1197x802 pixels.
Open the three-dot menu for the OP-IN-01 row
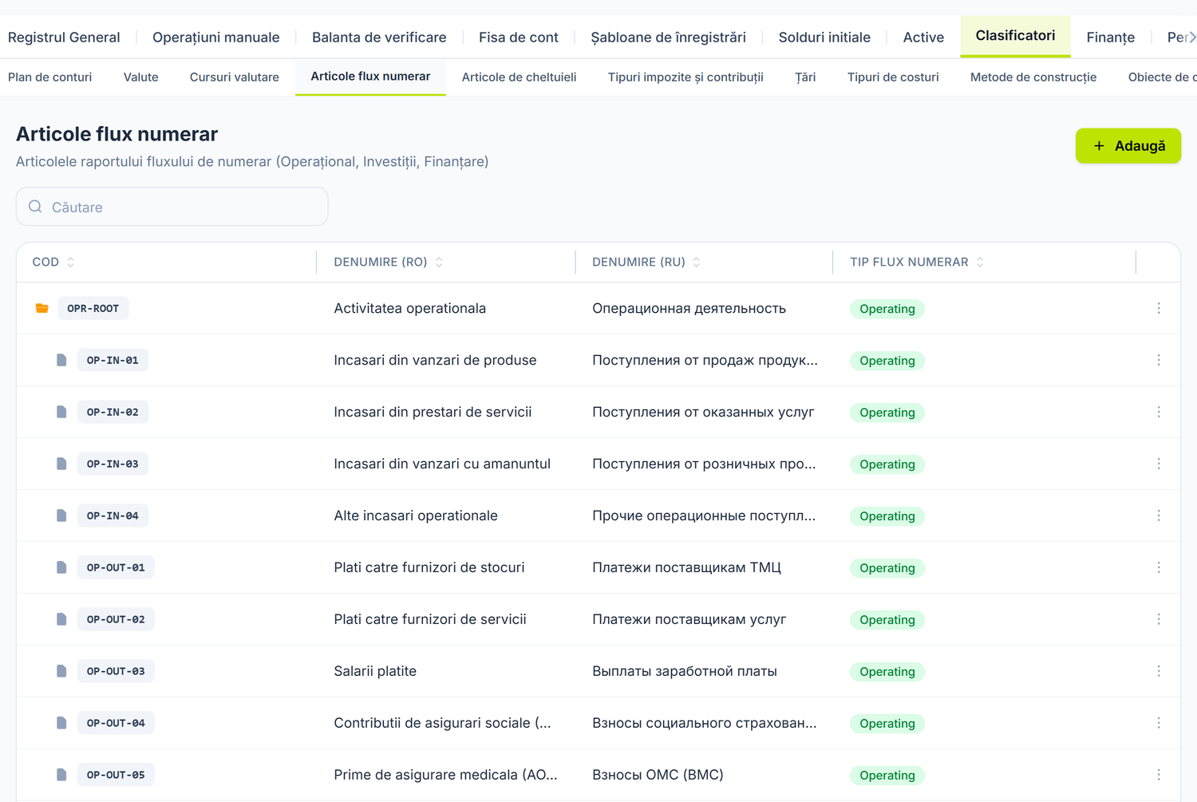point(1159,360)
